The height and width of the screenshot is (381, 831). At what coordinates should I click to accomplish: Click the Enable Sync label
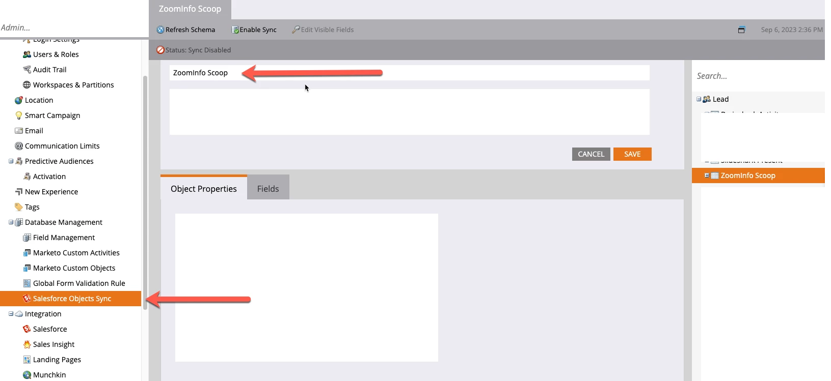(x=258, y=30)
